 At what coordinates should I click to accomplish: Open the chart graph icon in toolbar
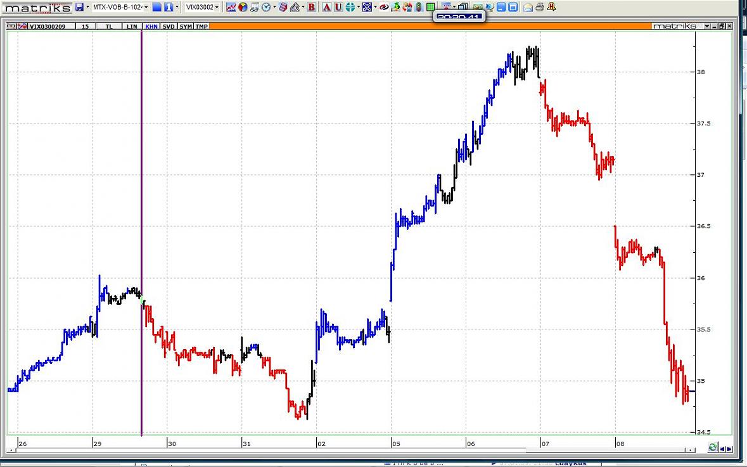coord(231,7)
